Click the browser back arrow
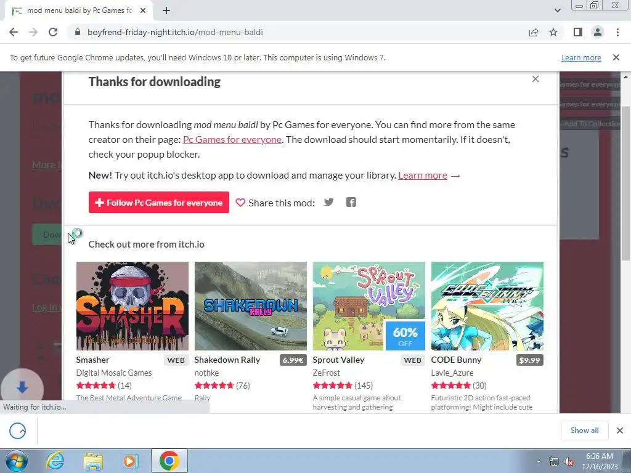Image resolution: width=631 pixels, height=473 pixels. coord(14,32)
